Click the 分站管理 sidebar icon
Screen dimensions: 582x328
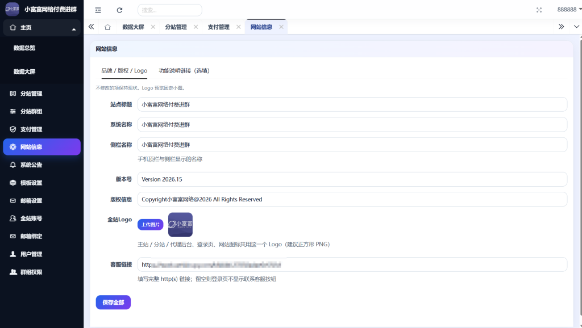coord(13,94)
